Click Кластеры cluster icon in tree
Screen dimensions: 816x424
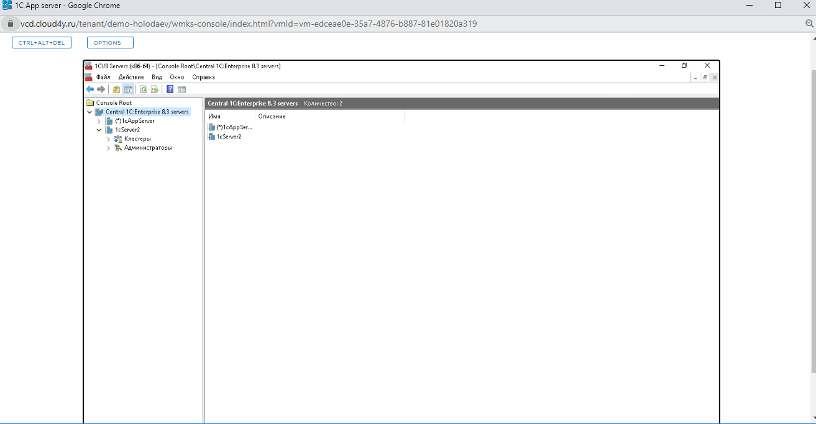point(118,139)
